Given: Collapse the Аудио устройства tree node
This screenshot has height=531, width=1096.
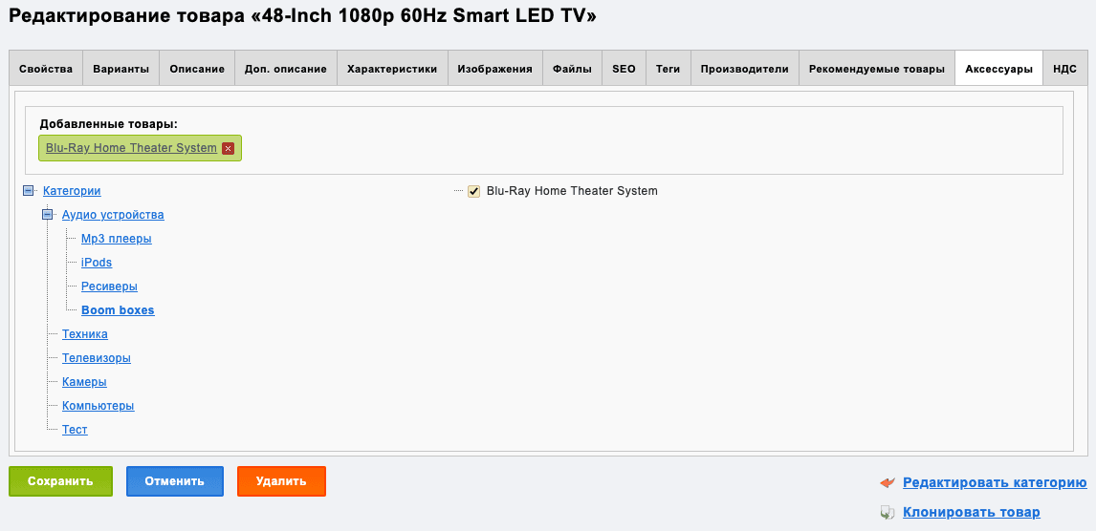Looking at the screenshot, I should coord(48,215).
